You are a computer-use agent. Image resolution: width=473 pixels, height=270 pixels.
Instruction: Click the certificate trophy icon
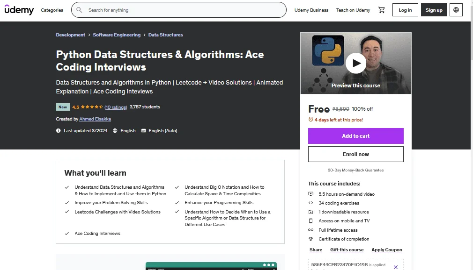coord(310,239)
